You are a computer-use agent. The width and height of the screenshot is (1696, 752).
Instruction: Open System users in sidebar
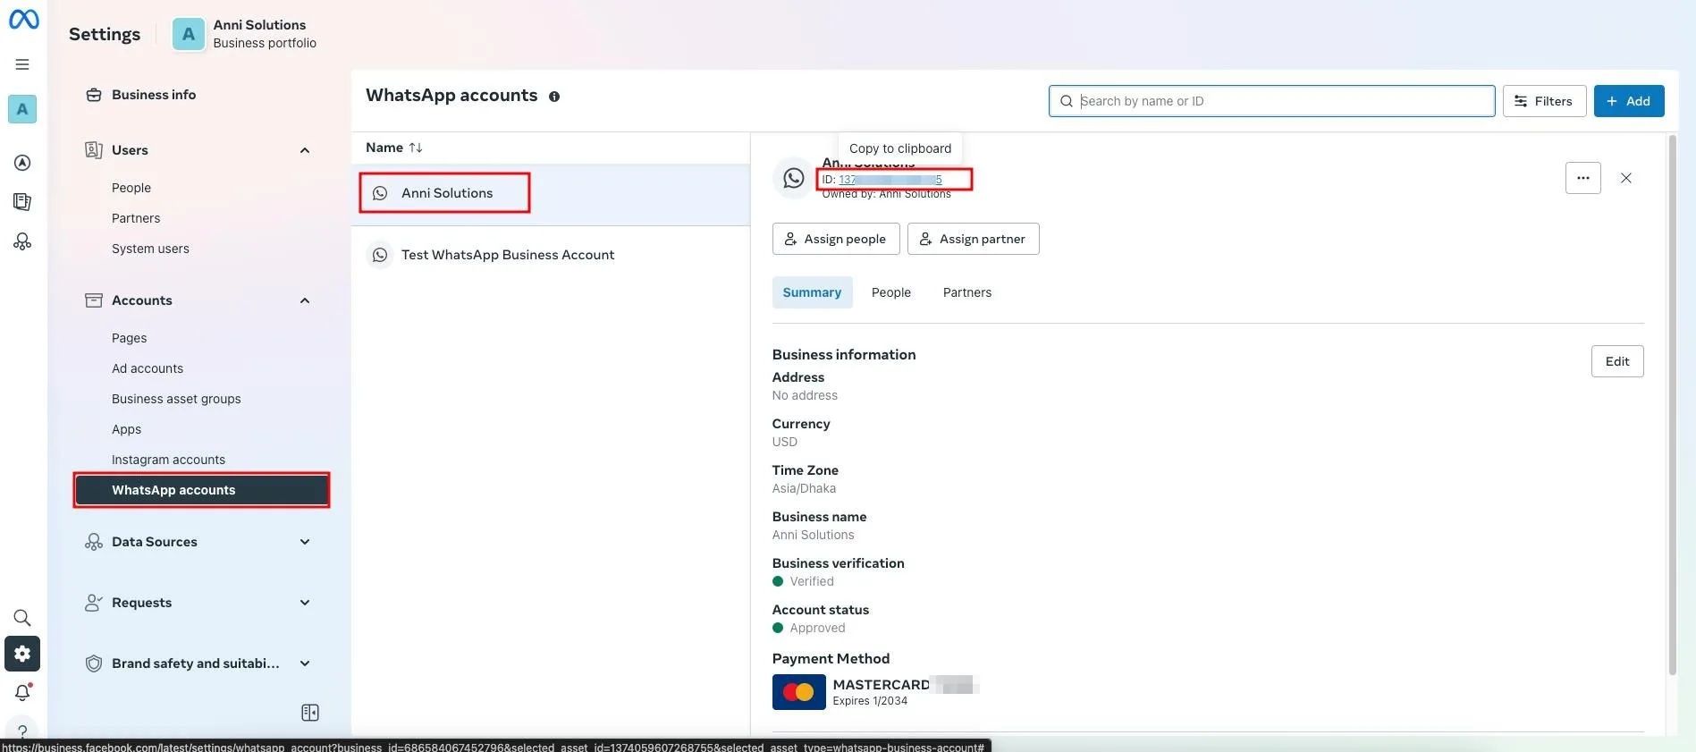tap(150, 249)
